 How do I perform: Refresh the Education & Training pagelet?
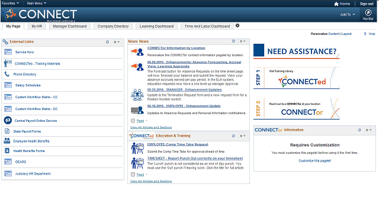(x=233, y=136)
